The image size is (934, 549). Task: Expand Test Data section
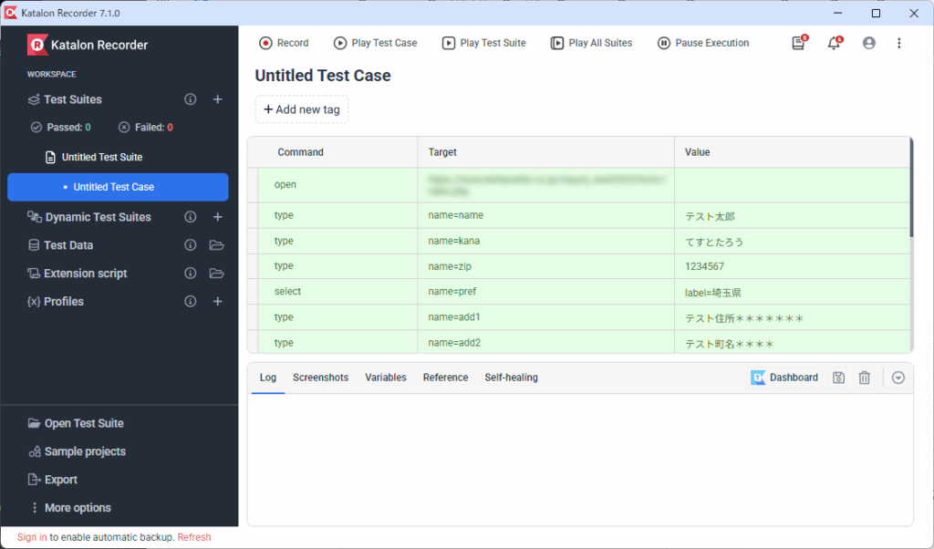[x=60, y=244]
